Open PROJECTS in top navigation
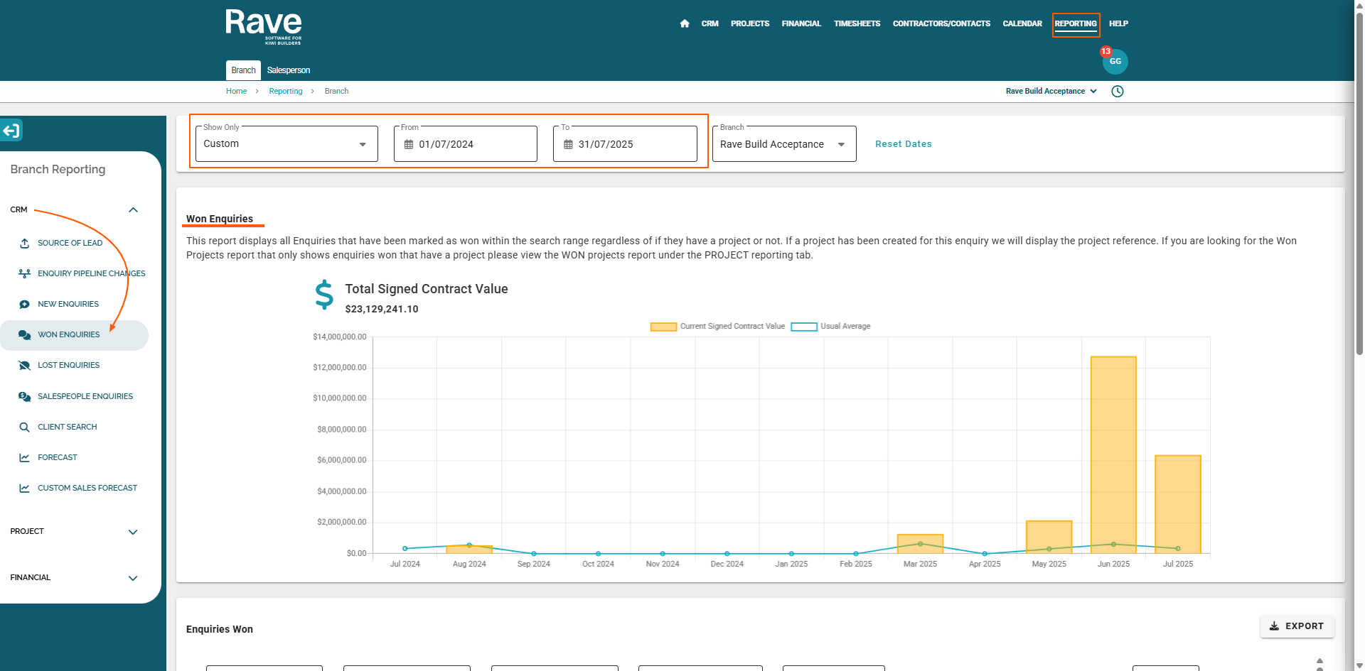 [x=750, y=23]
